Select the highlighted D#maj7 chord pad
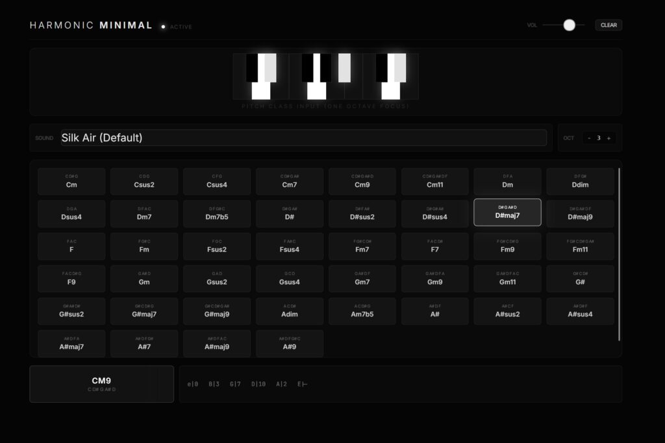665x443 pixels. coord(507,212)
